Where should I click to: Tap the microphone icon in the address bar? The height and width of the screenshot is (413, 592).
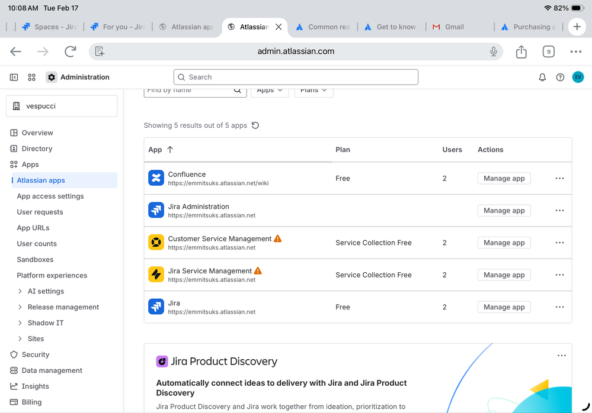[494, 51]
